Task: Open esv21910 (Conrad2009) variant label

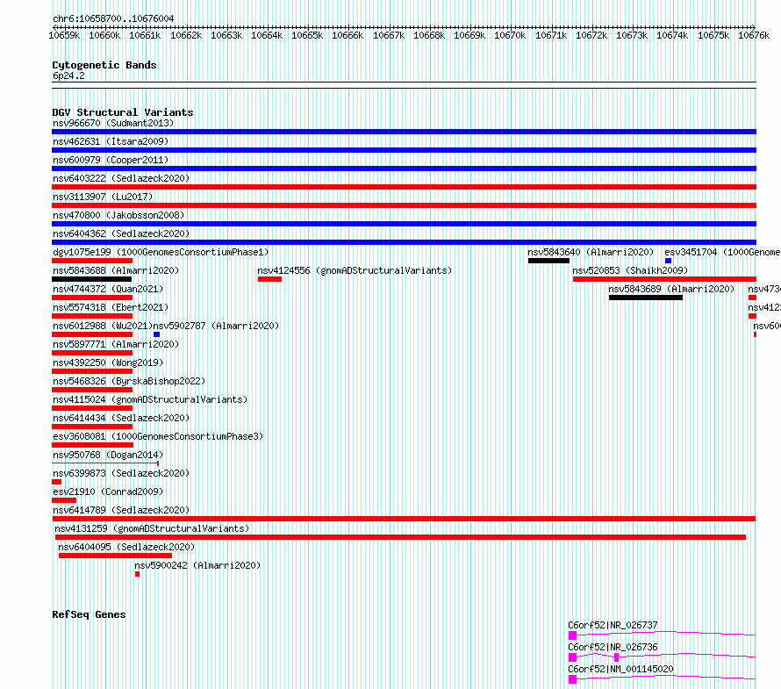Action: [108, 492]
